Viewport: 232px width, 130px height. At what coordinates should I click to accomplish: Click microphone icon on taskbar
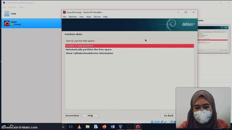[x=63, y=127]
